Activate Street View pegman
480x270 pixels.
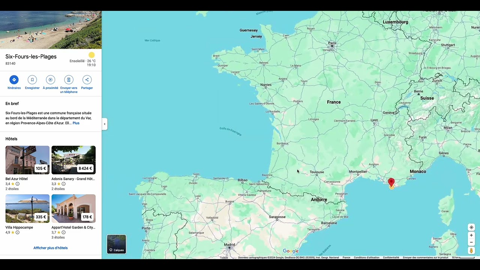click(471, 250)
